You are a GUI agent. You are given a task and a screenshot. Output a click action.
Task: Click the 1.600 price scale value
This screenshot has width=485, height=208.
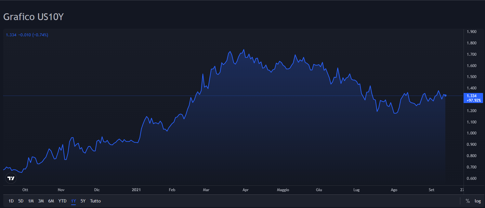point(472,66)
